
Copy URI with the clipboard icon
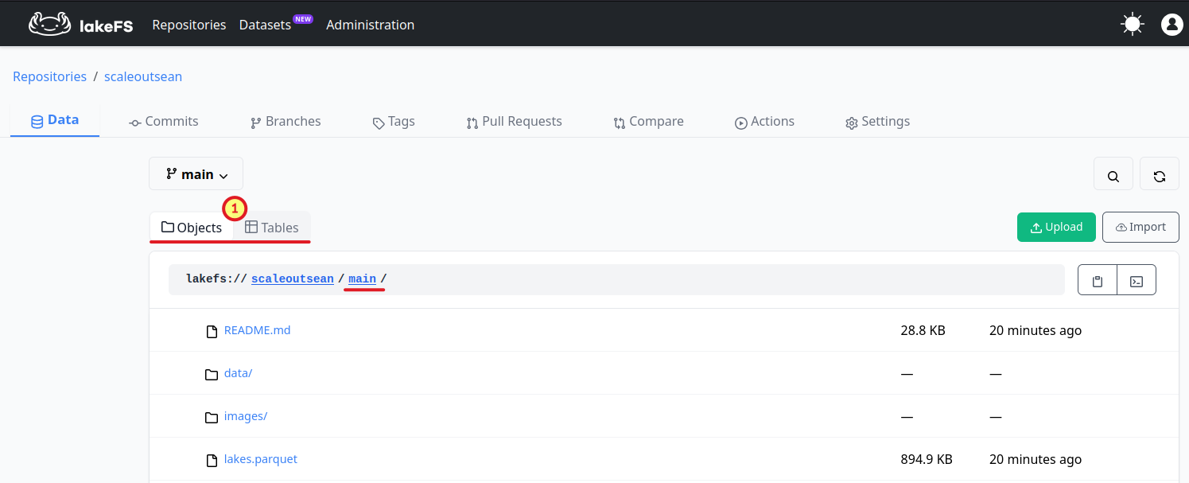pos(1098,280)
